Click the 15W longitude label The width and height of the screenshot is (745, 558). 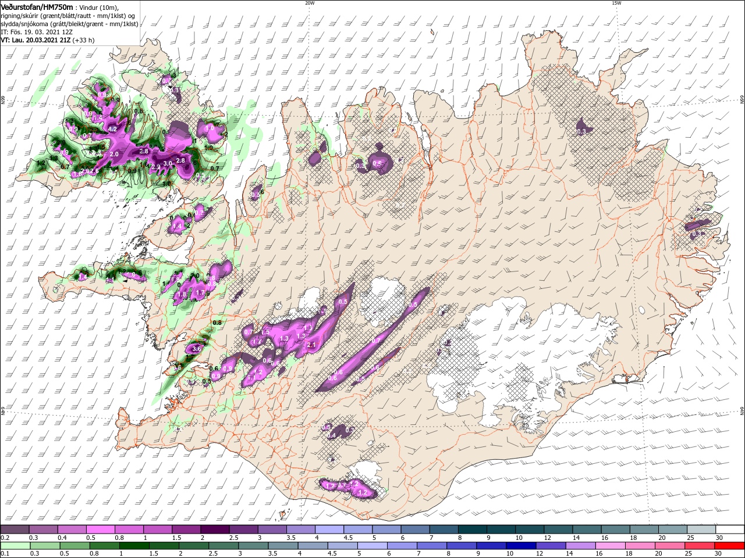616,3
